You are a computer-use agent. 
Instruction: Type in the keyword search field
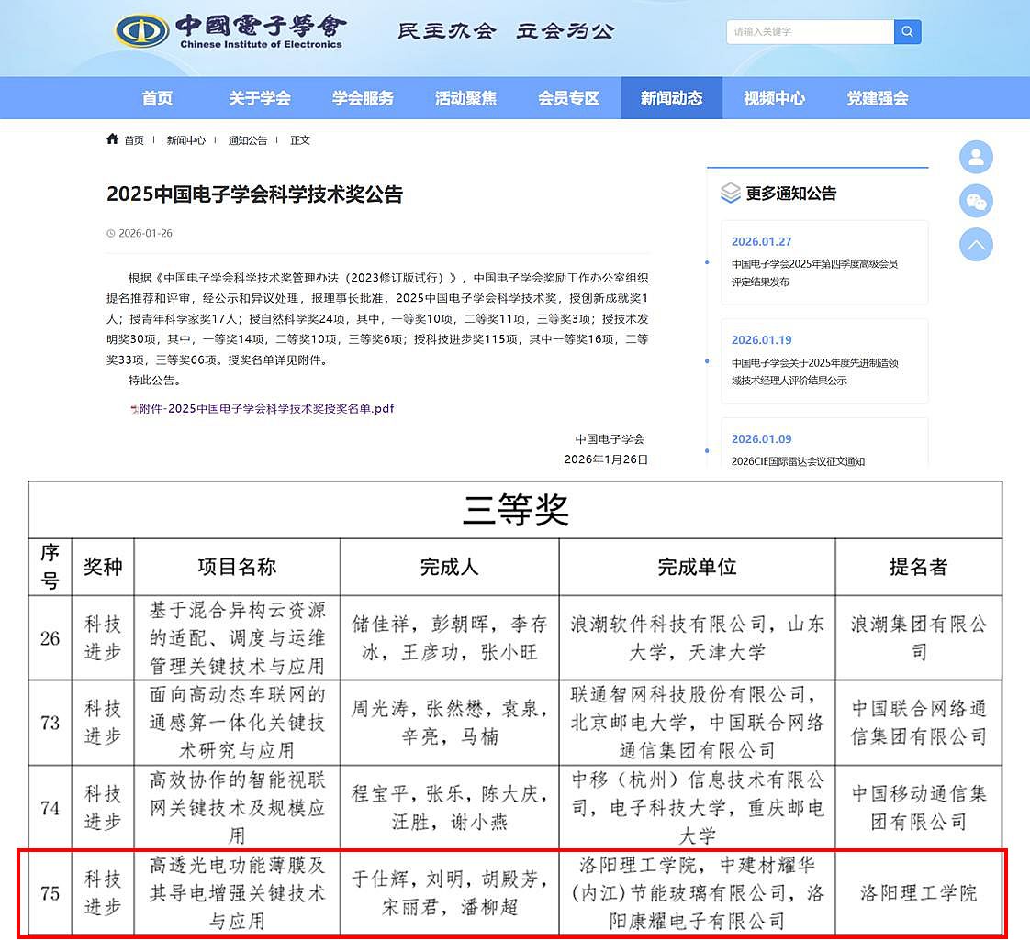[810, 32]
